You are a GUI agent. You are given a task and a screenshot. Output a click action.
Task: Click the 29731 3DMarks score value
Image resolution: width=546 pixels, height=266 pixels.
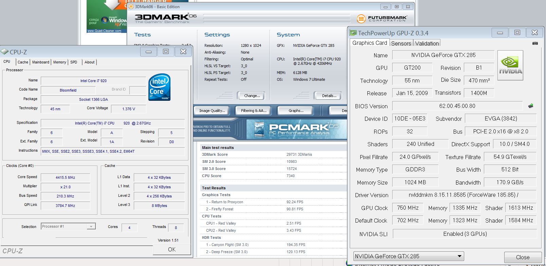click(299, 154)
